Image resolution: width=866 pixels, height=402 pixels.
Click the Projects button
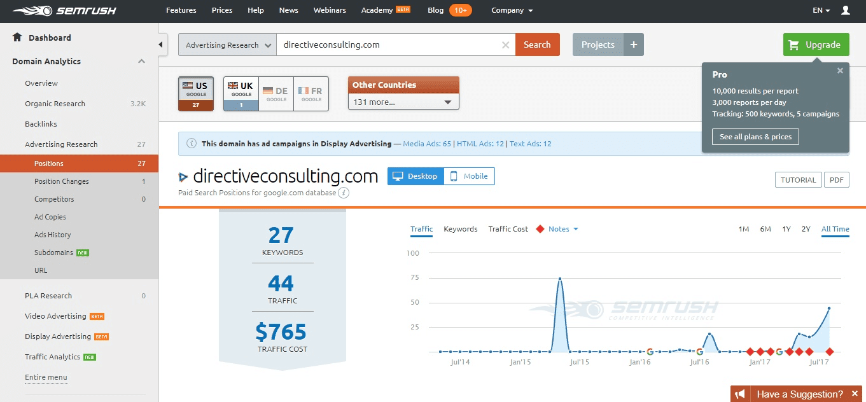point(598,45)
